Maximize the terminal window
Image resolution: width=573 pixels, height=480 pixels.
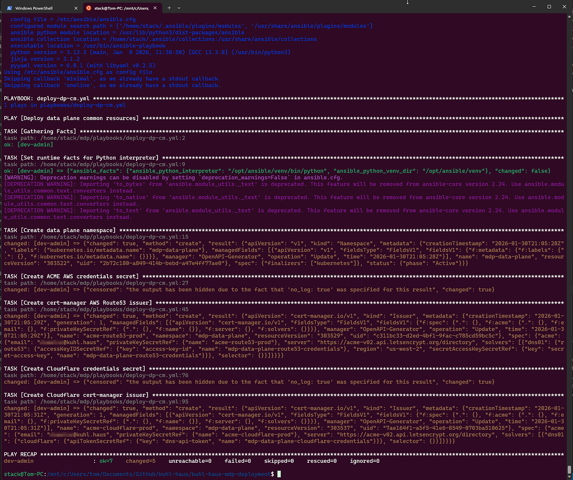point(549,7)
